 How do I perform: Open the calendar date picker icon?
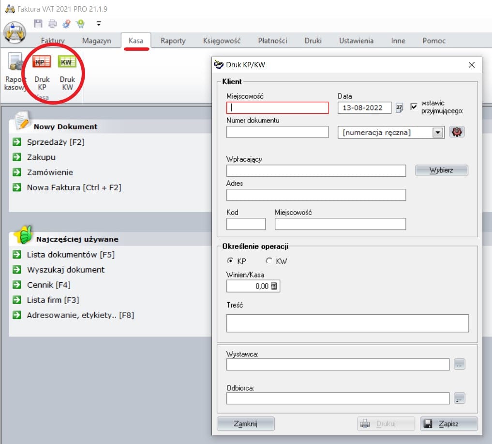point(399,107)
